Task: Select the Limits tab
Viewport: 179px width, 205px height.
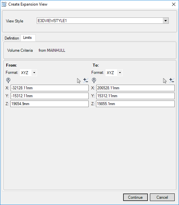Action: click(x=27, y=38)
